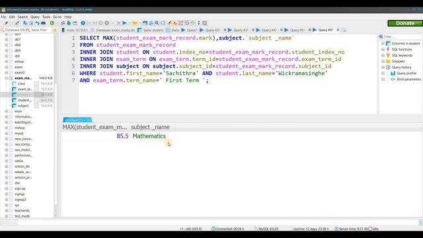Click the last toolbar icon right of toolbar

[x=205, y=23]
